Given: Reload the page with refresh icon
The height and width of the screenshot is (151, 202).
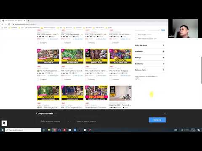Looking at the screenshot, I should tap(9, 24).
